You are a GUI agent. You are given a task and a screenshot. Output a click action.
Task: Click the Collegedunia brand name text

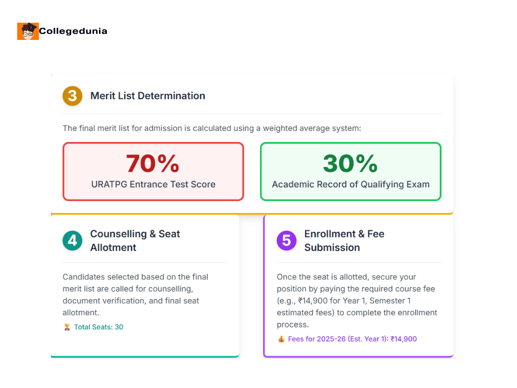[73, 31]
